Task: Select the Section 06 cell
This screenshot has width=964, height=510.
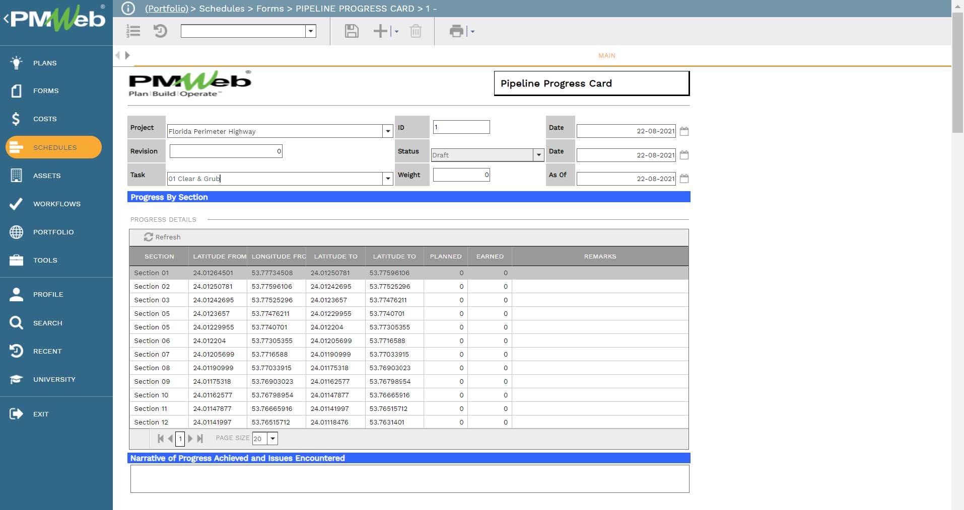Action: (159, 341)
